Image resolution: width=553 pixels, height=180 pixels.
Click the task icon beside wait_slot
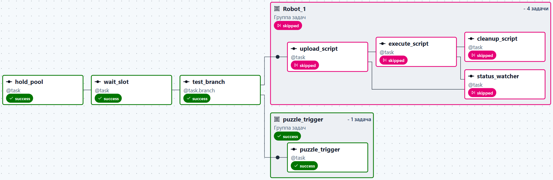coord(98,82)
